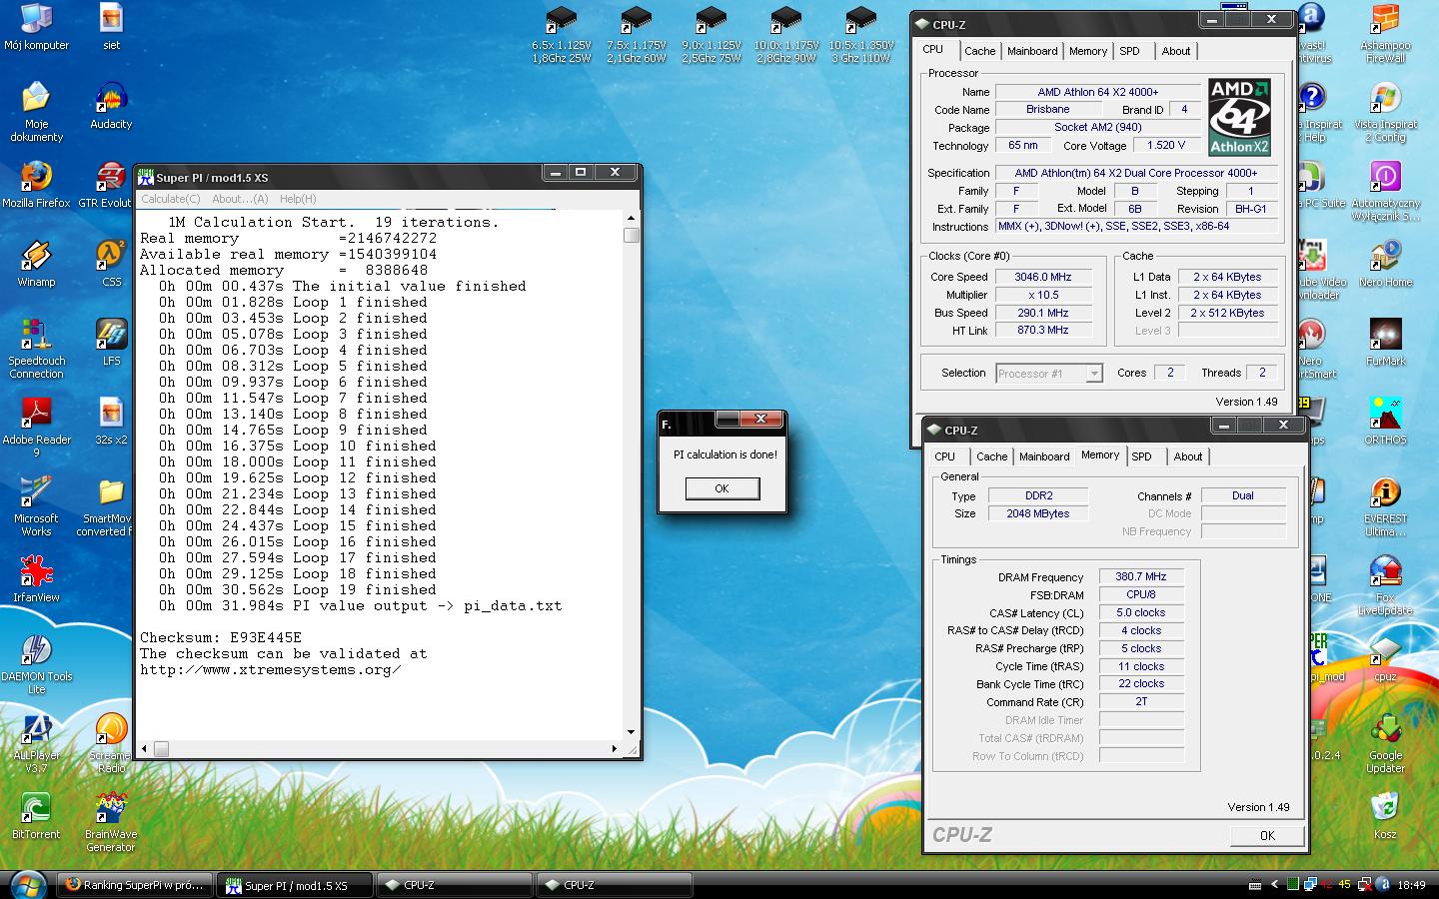
Task: Click OK in the PI calculation dialog
Action: [721, 488]
